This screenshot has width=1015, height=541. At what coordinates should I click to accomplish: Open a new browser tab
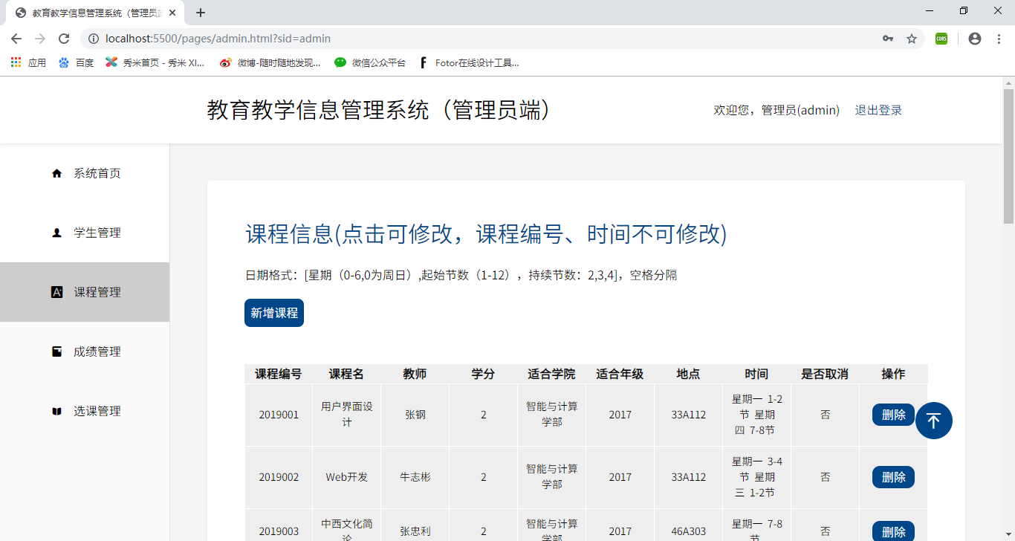click(x=201, y=13)
